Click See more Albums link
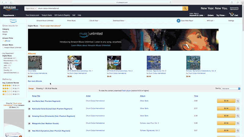Image resolution: width=244 pixels, height=137 pixels. click(x=35, y=81)
